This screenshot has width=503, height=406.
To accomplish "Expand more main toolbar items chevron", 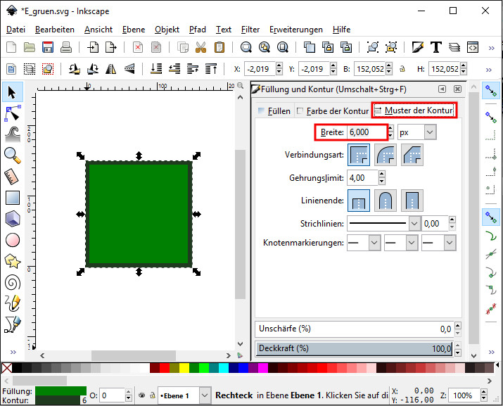I will [x=491, y=48].
